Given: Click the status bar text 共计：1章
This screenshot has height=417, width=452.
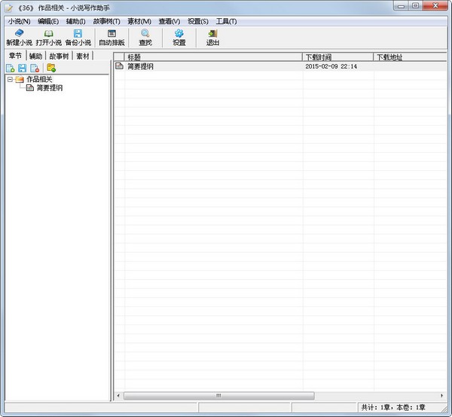Looking at the screenshot, I should coord(376,407).
